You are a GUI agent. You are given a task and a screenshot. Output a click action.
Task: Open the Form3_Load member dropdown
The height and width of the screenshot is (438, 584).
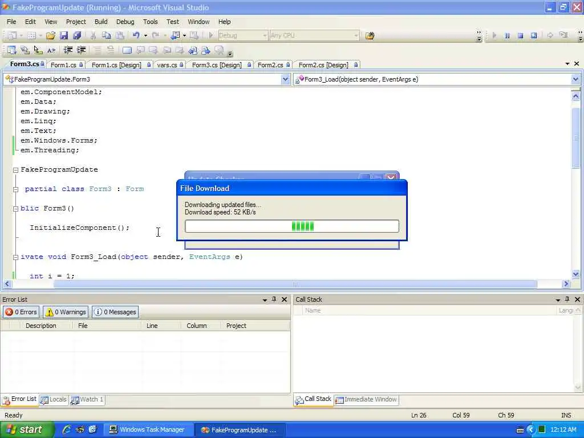click(575, 79)
